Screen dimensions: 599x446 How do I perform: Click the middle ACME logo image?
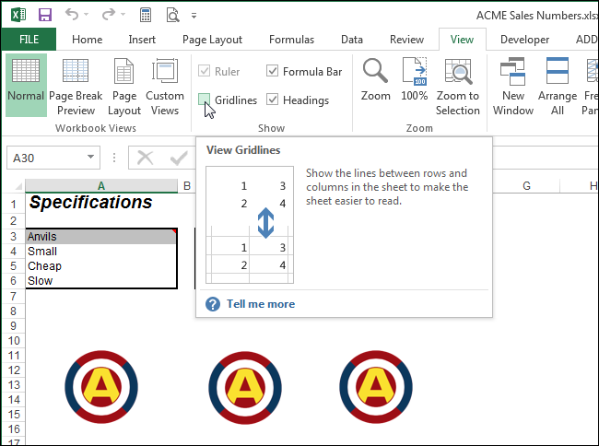(x=245, y=387)
